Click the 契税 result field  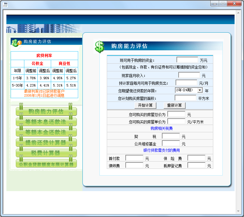[x=171, y=136]
